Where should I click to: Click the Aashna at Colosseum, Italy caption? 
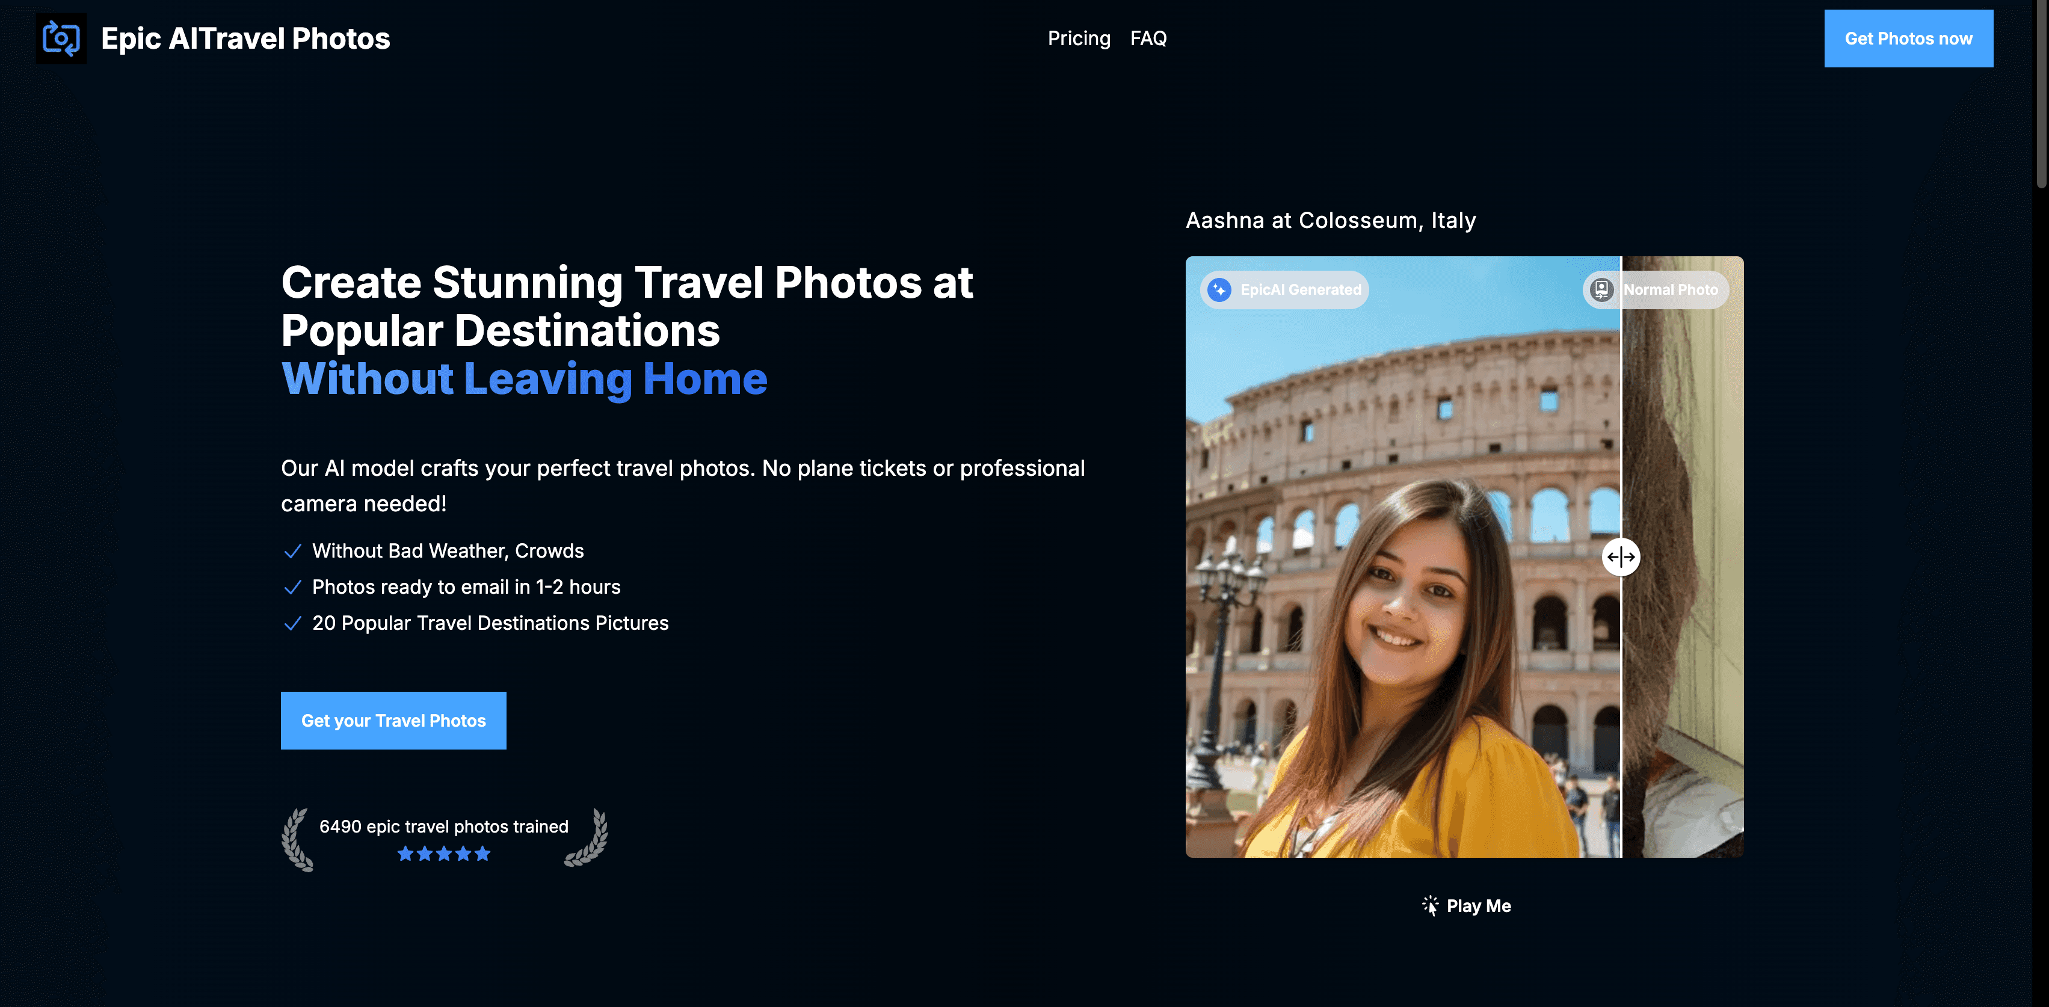tap(1331, 220)
